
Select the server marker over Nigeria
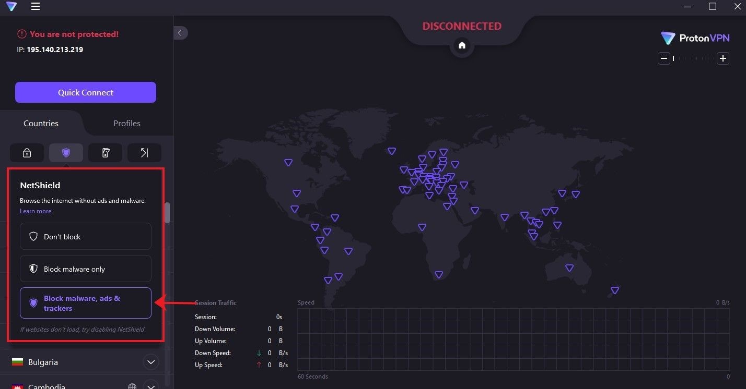click(422, 227)
